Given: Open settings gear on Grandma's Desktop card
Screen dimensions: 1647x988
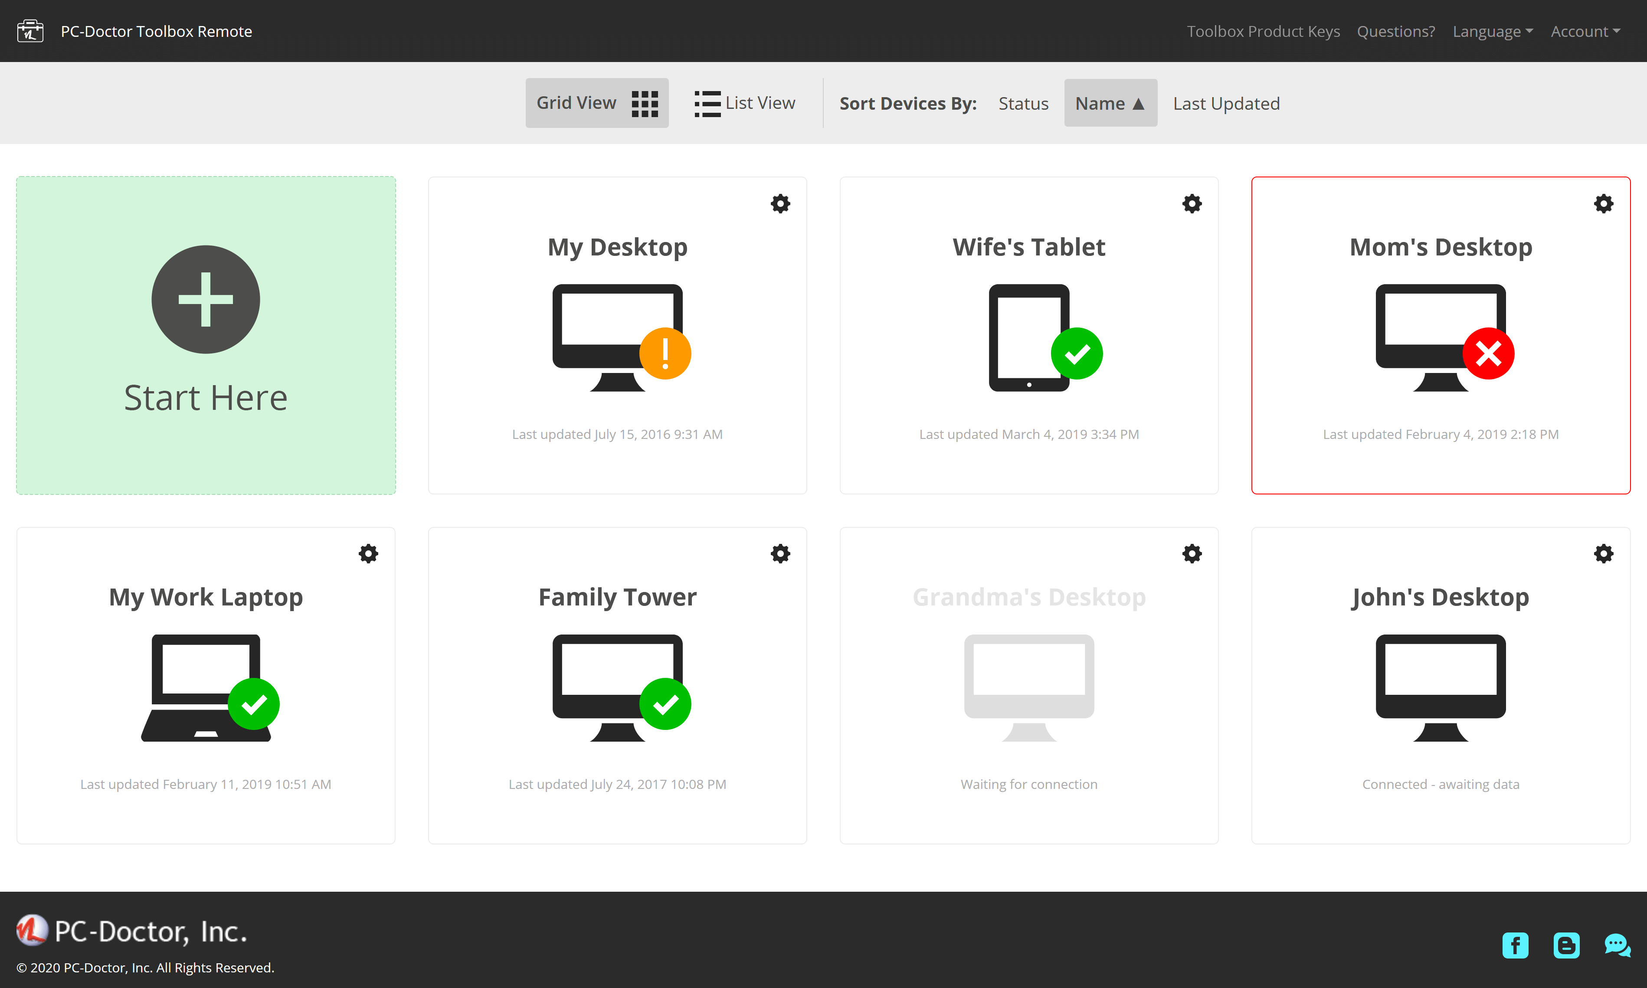Looking at the screenshot, I should 1192,554.
